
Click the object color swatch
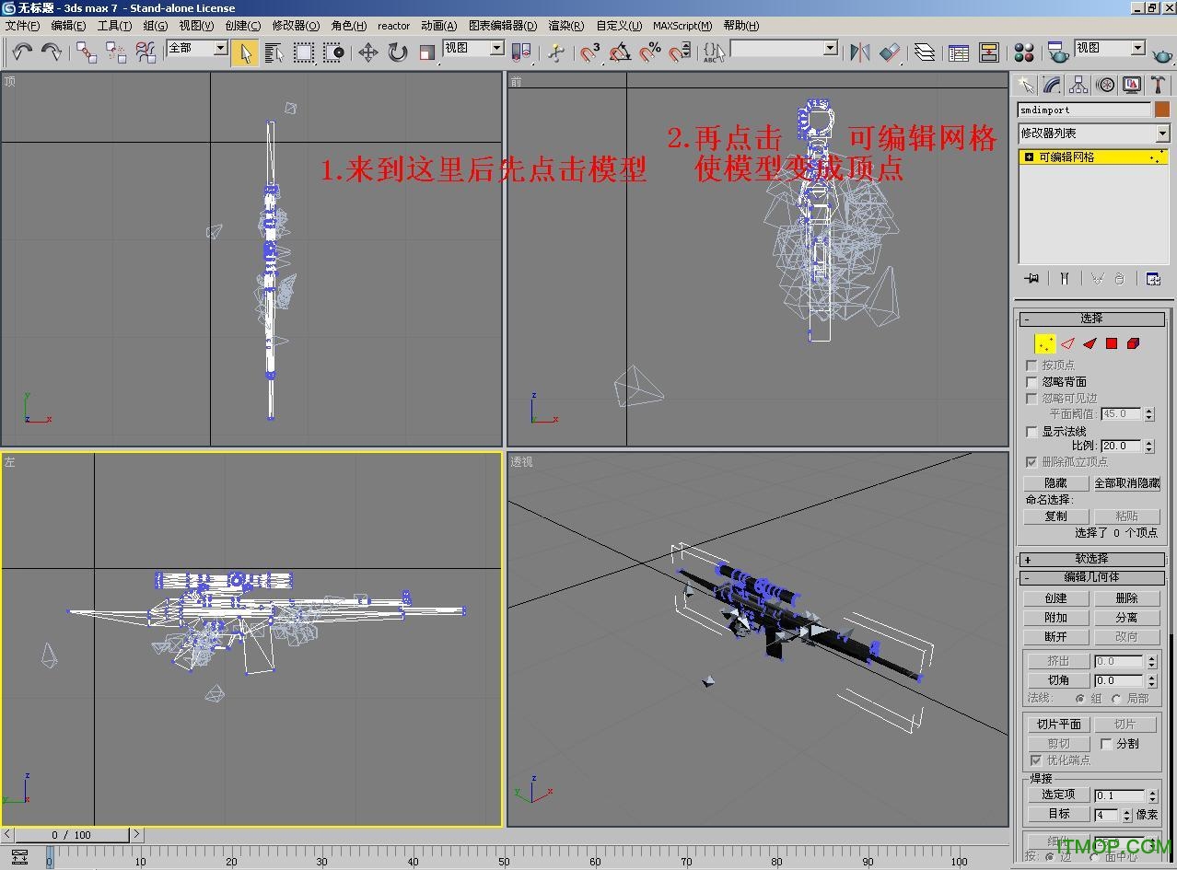pos(1162,110)
